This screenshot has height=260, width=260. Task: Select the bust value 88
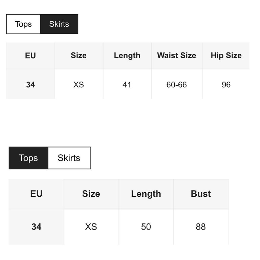201,227
